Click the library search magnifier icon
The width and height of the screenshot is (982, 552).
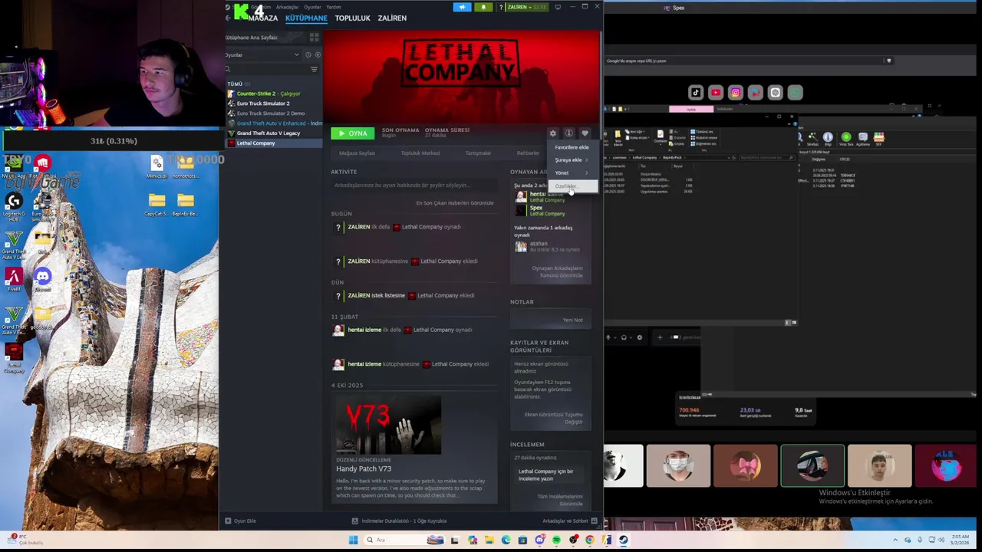228,69
